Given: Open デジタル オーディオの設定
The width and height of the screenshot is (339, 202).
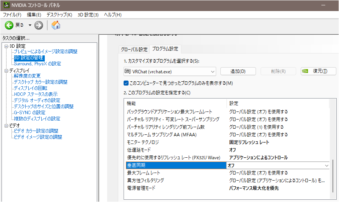Looking at the screenshot, I should tap(37, 100).
